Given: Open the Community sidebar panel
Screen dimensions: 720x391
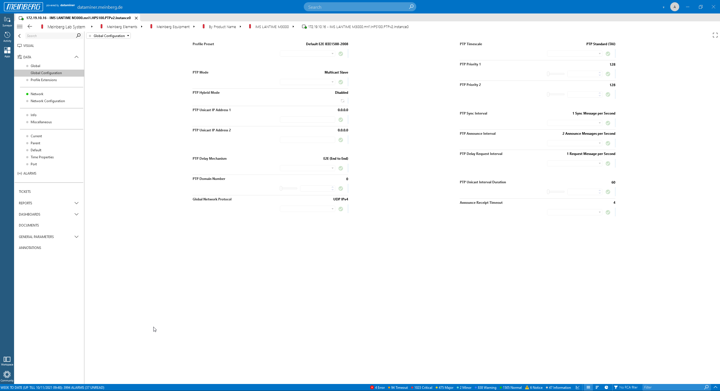Looking at the screenshot, I should [7, 376].
